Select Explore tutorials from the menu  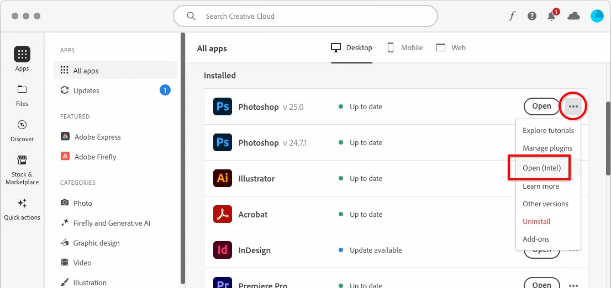coord(548,130)
